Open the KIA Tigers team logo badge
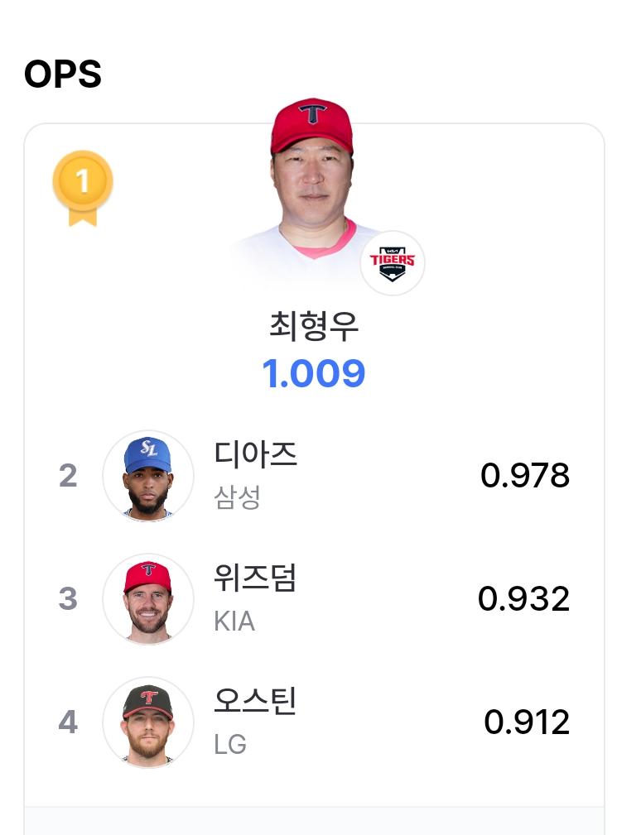The image size is (617, 835). [x=393, y=263]
